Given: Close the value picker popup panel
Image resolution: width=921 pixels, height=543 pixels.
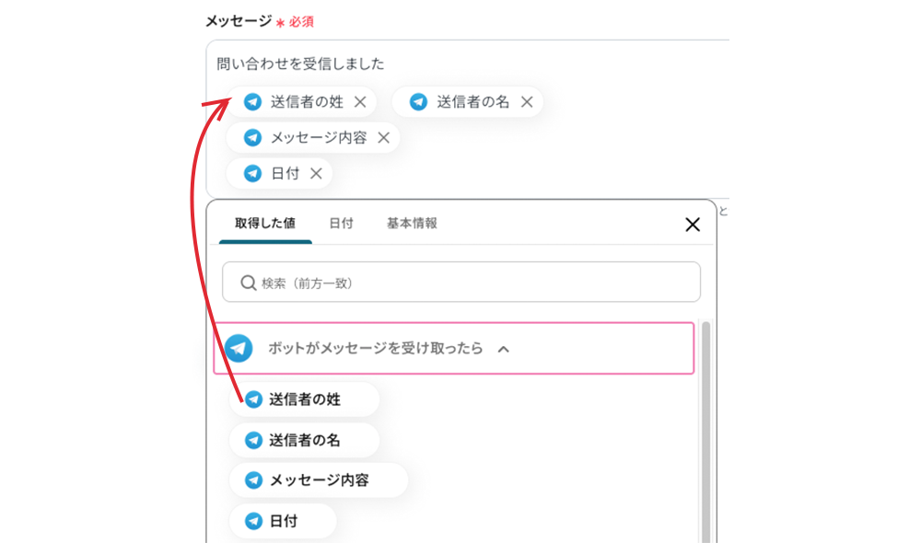Looking at the screenshot, I should coord(693,224).
